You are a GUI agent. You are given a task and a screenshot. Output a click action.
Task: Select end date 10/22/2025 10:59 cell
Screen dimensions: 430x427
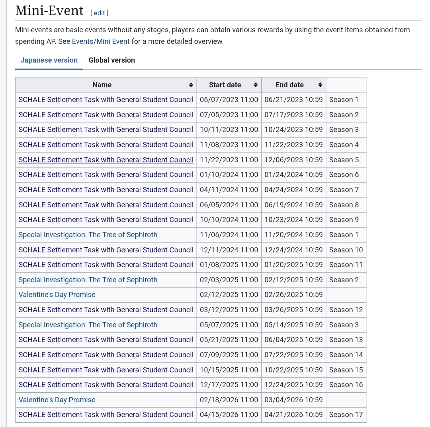(294, 370)
